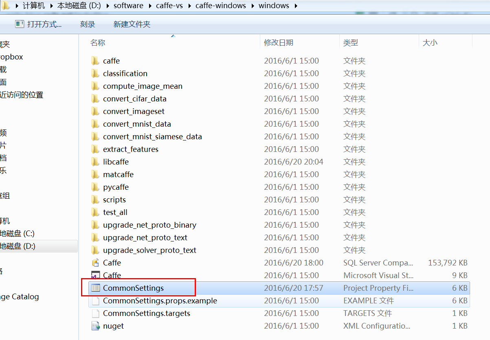The width and height of the screenshot is (490, 340).
Task: Click the 9 KB size value
Action: [x=460, y=275]
